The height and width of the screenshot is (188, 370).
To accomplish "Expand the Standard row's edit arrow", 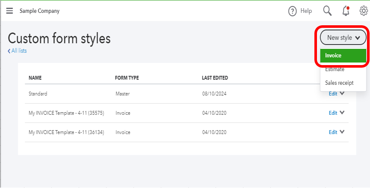I will [342, 93].
